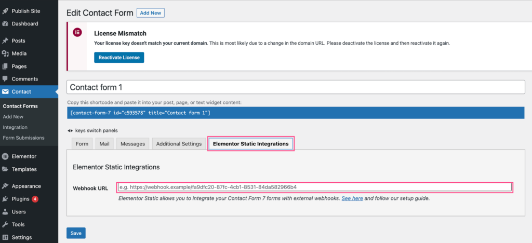532x243 pixels.
Task: Follow the 'See here' setup guide link
Action: tap(352, 198)
